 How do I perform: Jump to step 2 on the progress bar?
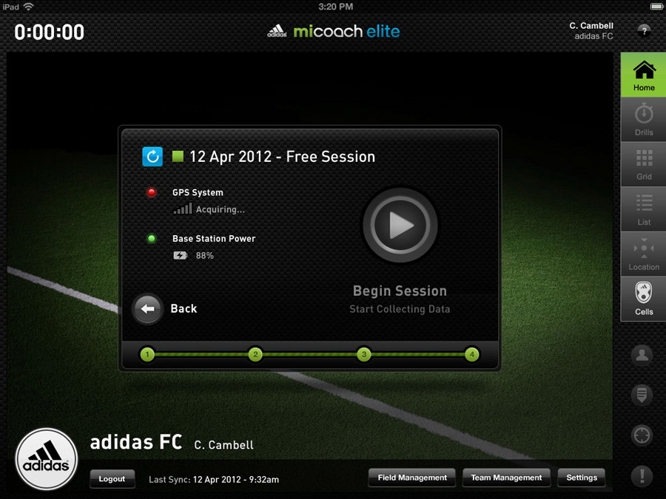pos(255,354)
